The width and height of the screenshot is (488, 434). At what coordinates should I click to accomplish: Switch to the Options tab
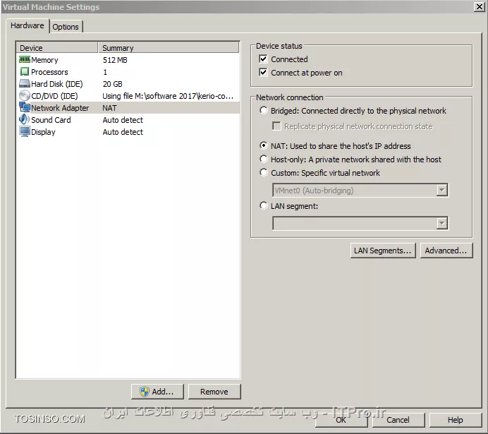click(x=66, y=27)
